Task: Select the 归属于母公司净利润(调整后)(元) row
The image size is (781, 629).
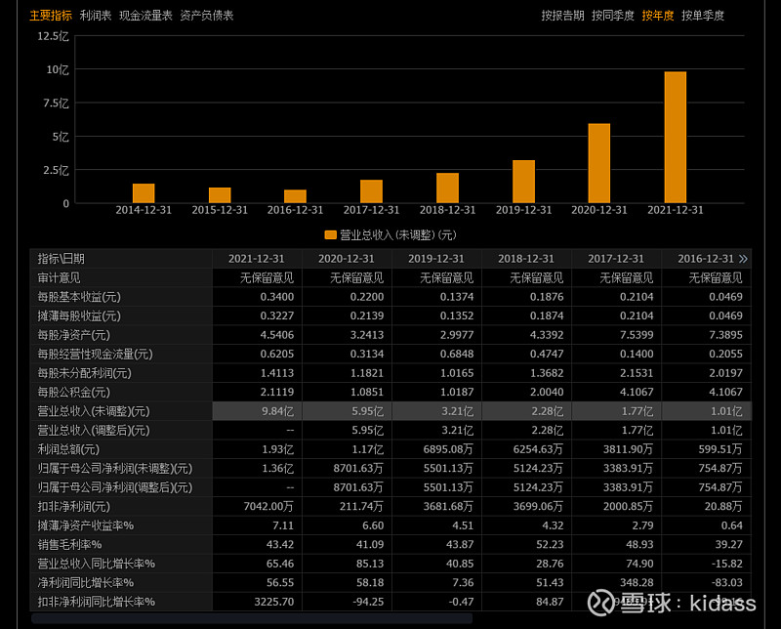Action: point(390,487)
